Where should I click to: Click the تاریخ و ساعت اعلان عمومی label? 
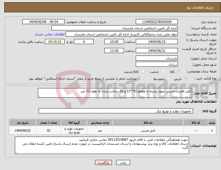[x=86, y=22]
